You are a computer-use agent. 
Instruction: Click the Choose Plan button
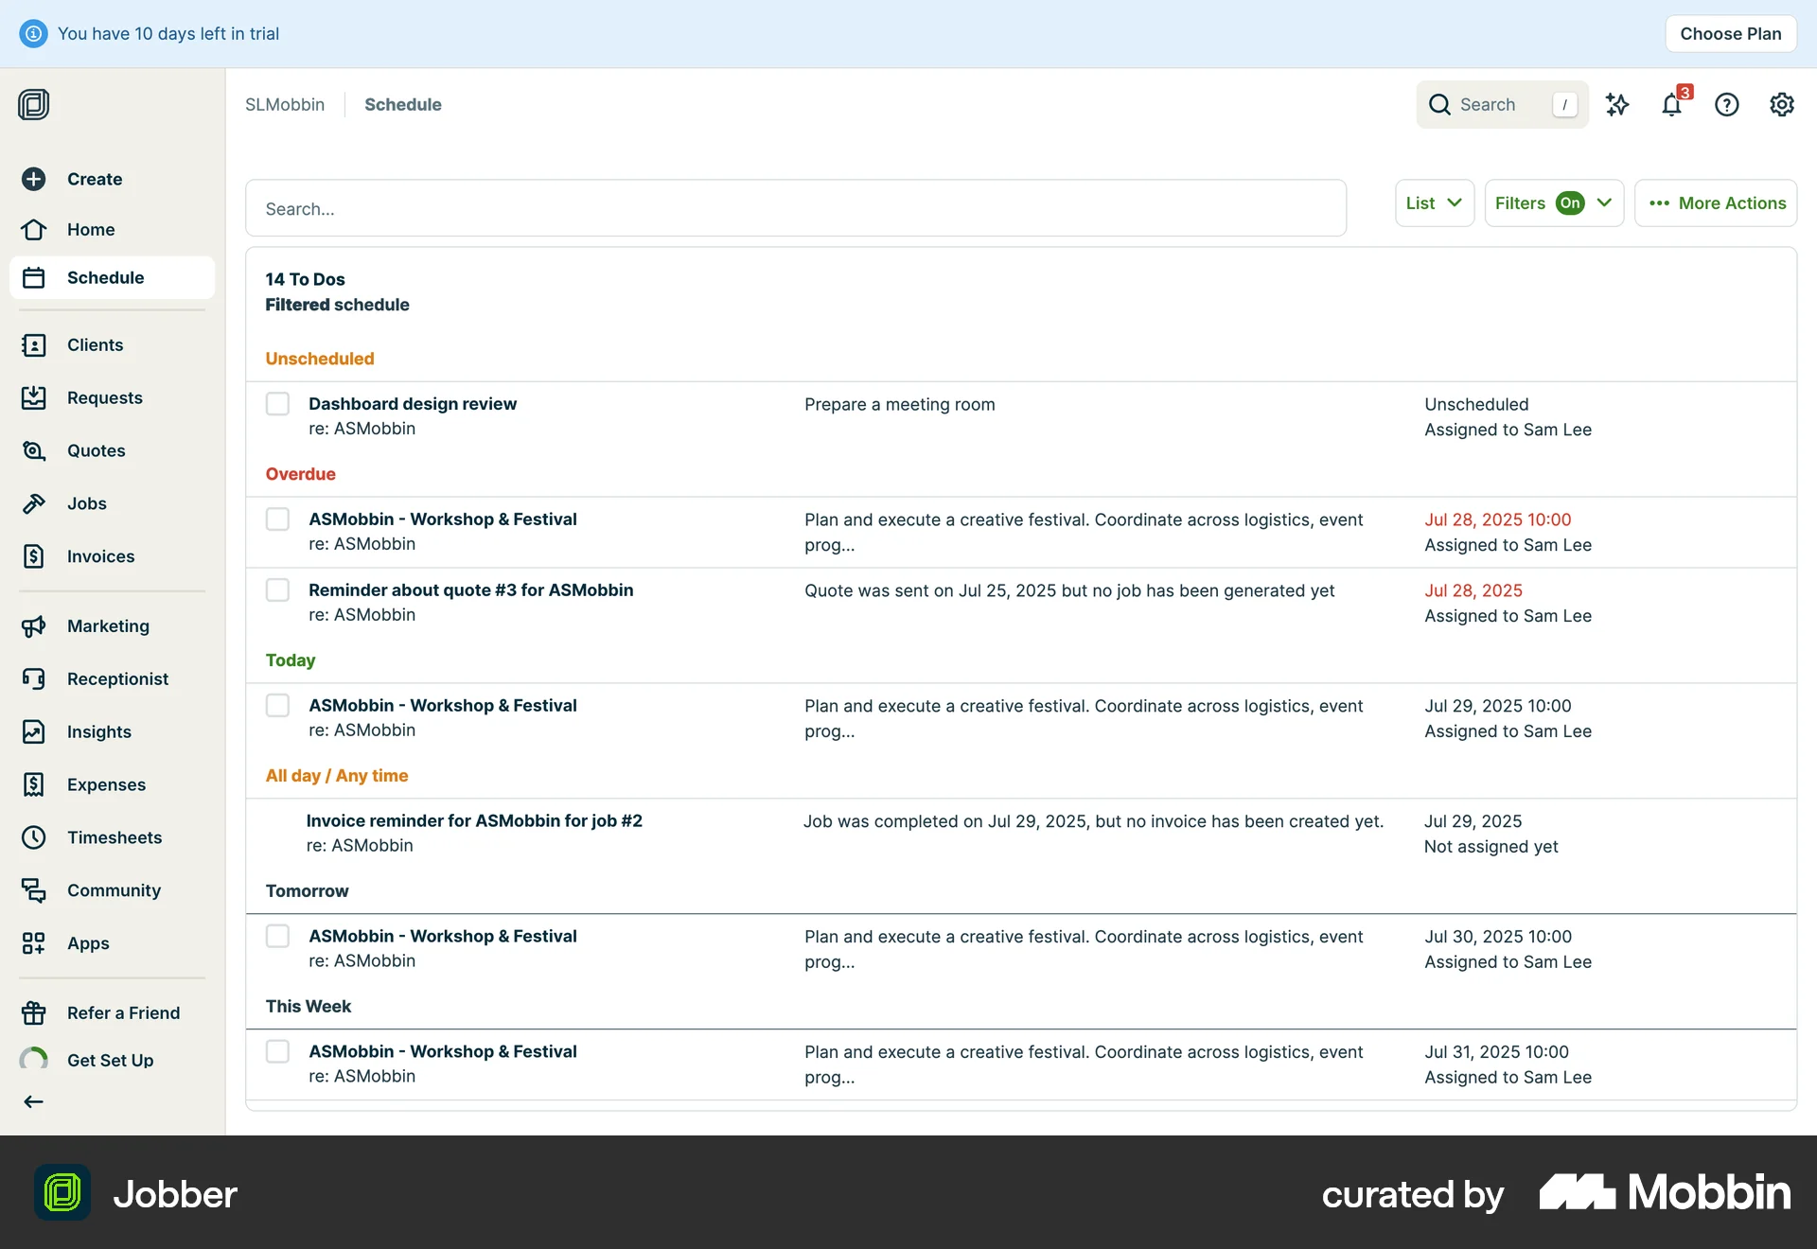coord(1730,33)
